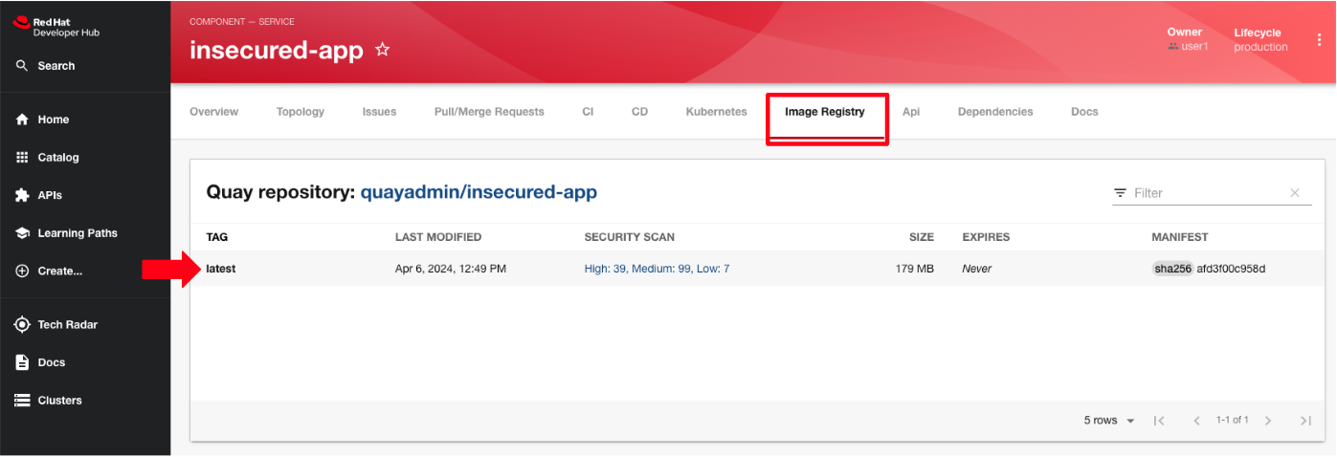The image size is (1337, 457).
Task: Click the Create plus-circle icon
Action: point(22,271)
